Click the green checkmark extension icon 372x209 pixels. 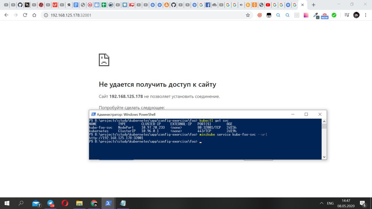(x=334, y=15)
